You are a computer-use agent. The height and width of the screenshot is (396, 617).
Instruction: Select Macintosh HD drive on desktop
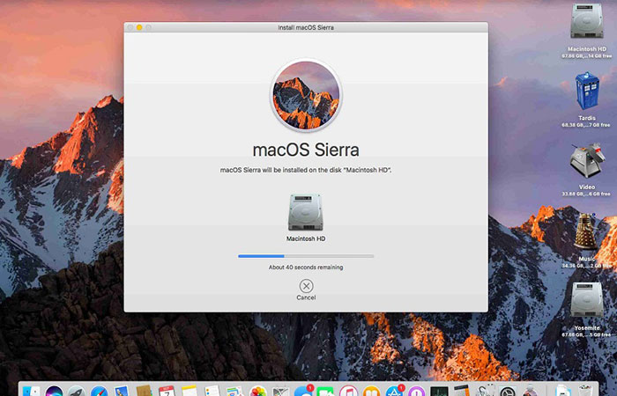point(587,24)
